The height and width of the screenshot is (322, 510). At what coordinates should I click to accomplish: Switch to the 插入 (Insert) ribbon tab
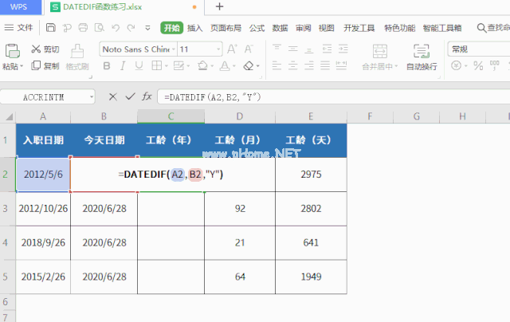(194, 27)
